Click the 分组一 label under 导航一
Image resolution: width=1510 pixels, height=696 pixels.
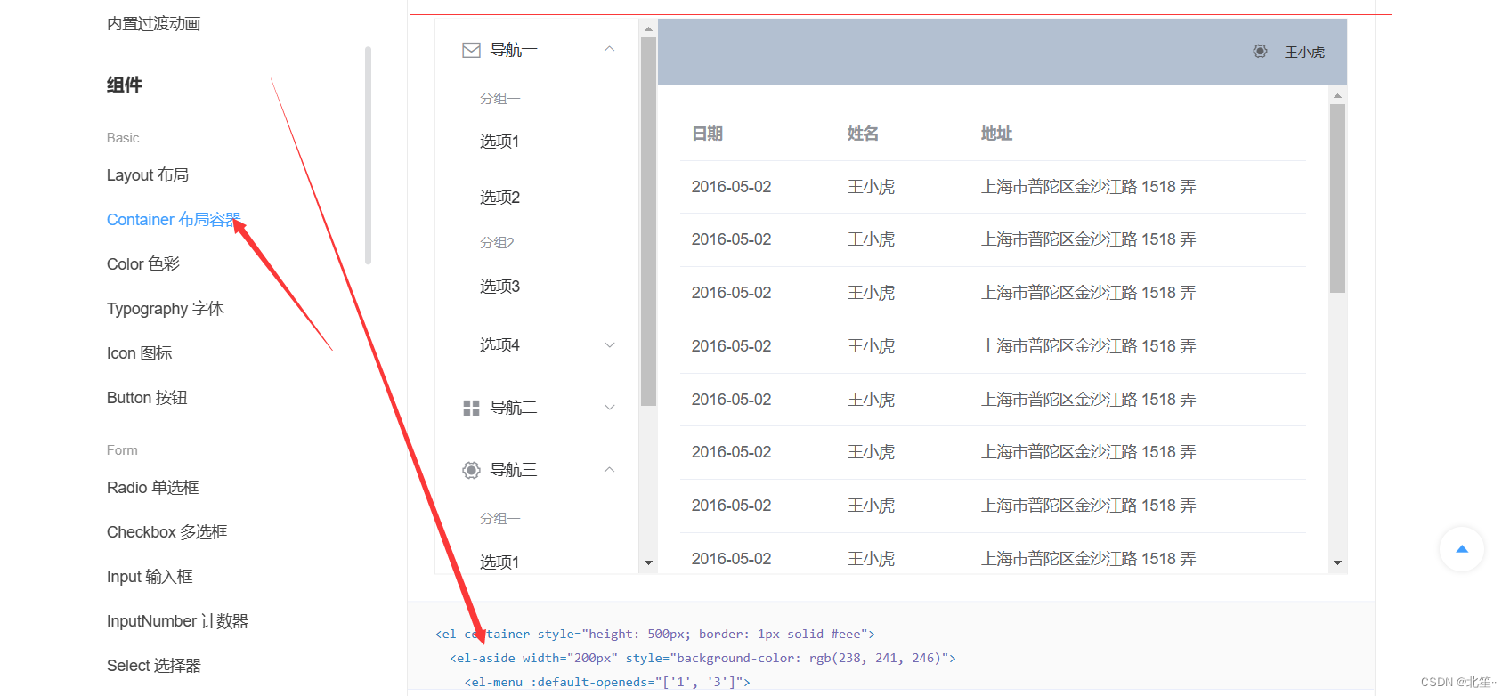(499, 99)
